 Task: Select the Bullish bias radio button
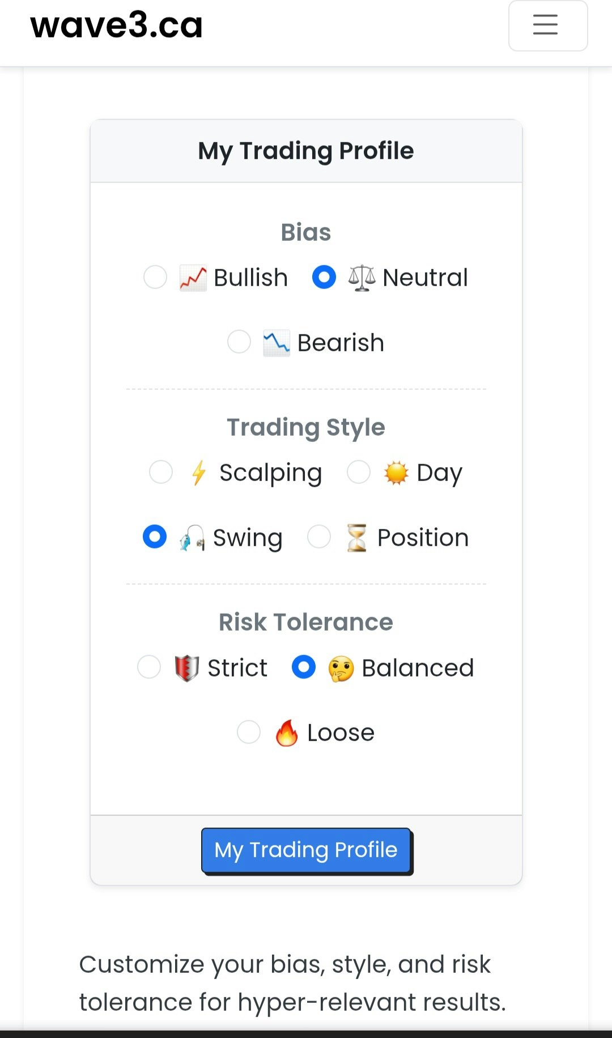click(x=155, y=277)
